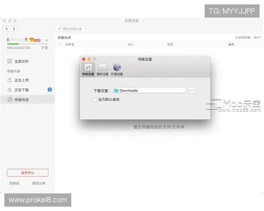Click the blue download count badge
The image size is (264, 211).
[50, 90]
